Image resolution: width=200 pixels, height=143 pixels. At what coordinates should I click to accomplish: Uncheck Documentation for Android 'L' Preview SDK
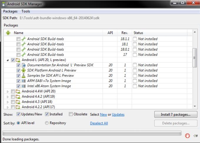pyautogui.click(x=18, y=65)
